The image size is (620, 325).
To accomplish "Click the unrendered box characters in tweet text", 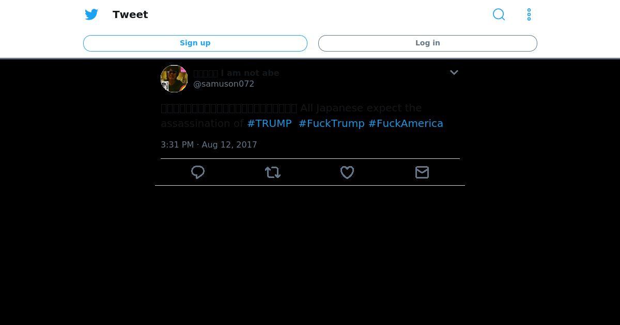I will pyautogui.click(x=229, y=108).
